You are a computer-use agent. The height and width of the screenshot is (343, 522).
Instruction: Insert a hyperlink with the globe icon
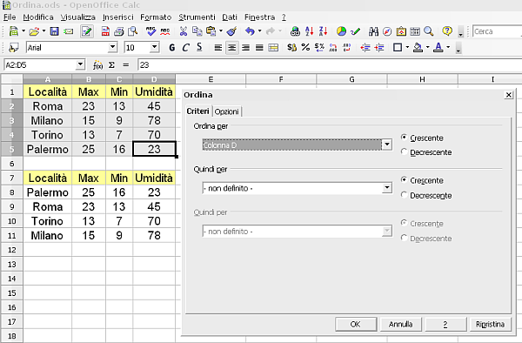pos(295,31)
